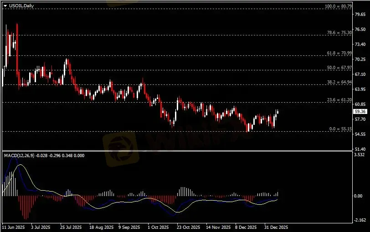Select the 23.6 = 61.20 Fibonacci label
This screenshot has width=370, height=232.
tap(339, 100)
